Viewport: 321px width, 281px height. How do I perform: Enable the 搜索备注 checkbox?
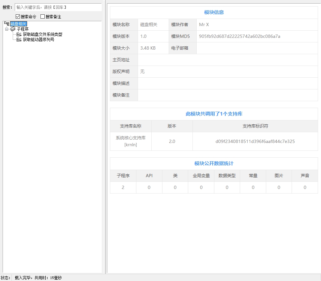(42, 17)
